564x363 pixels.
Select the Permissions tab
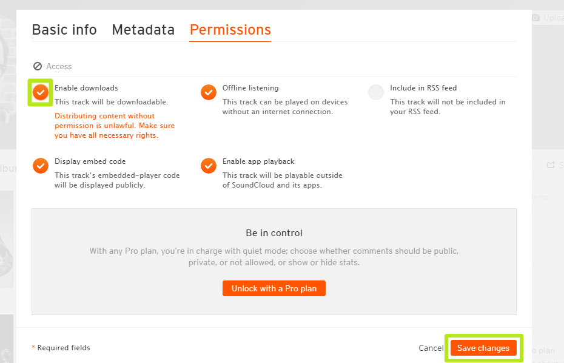230,29
